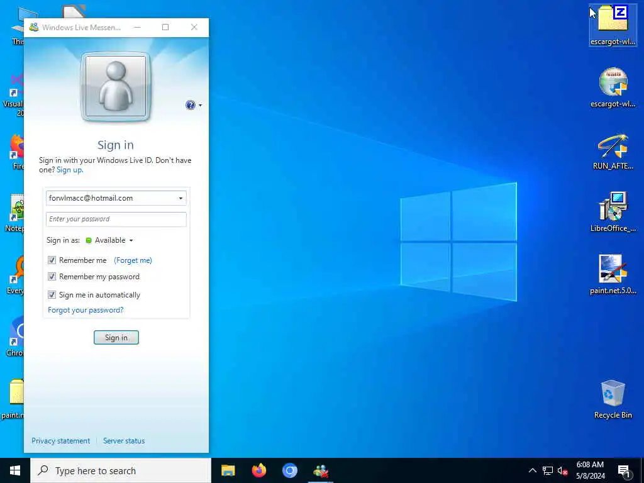The height and width of the screenshot is (483, 644).
Task: Open Chromium from the taskbar
Action: [x=289, y=470]
